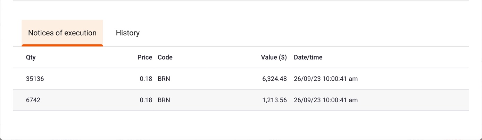Screen dimensions: 482x140
Task: Click the Value ($) column header
Action: (x=274, y=58)
